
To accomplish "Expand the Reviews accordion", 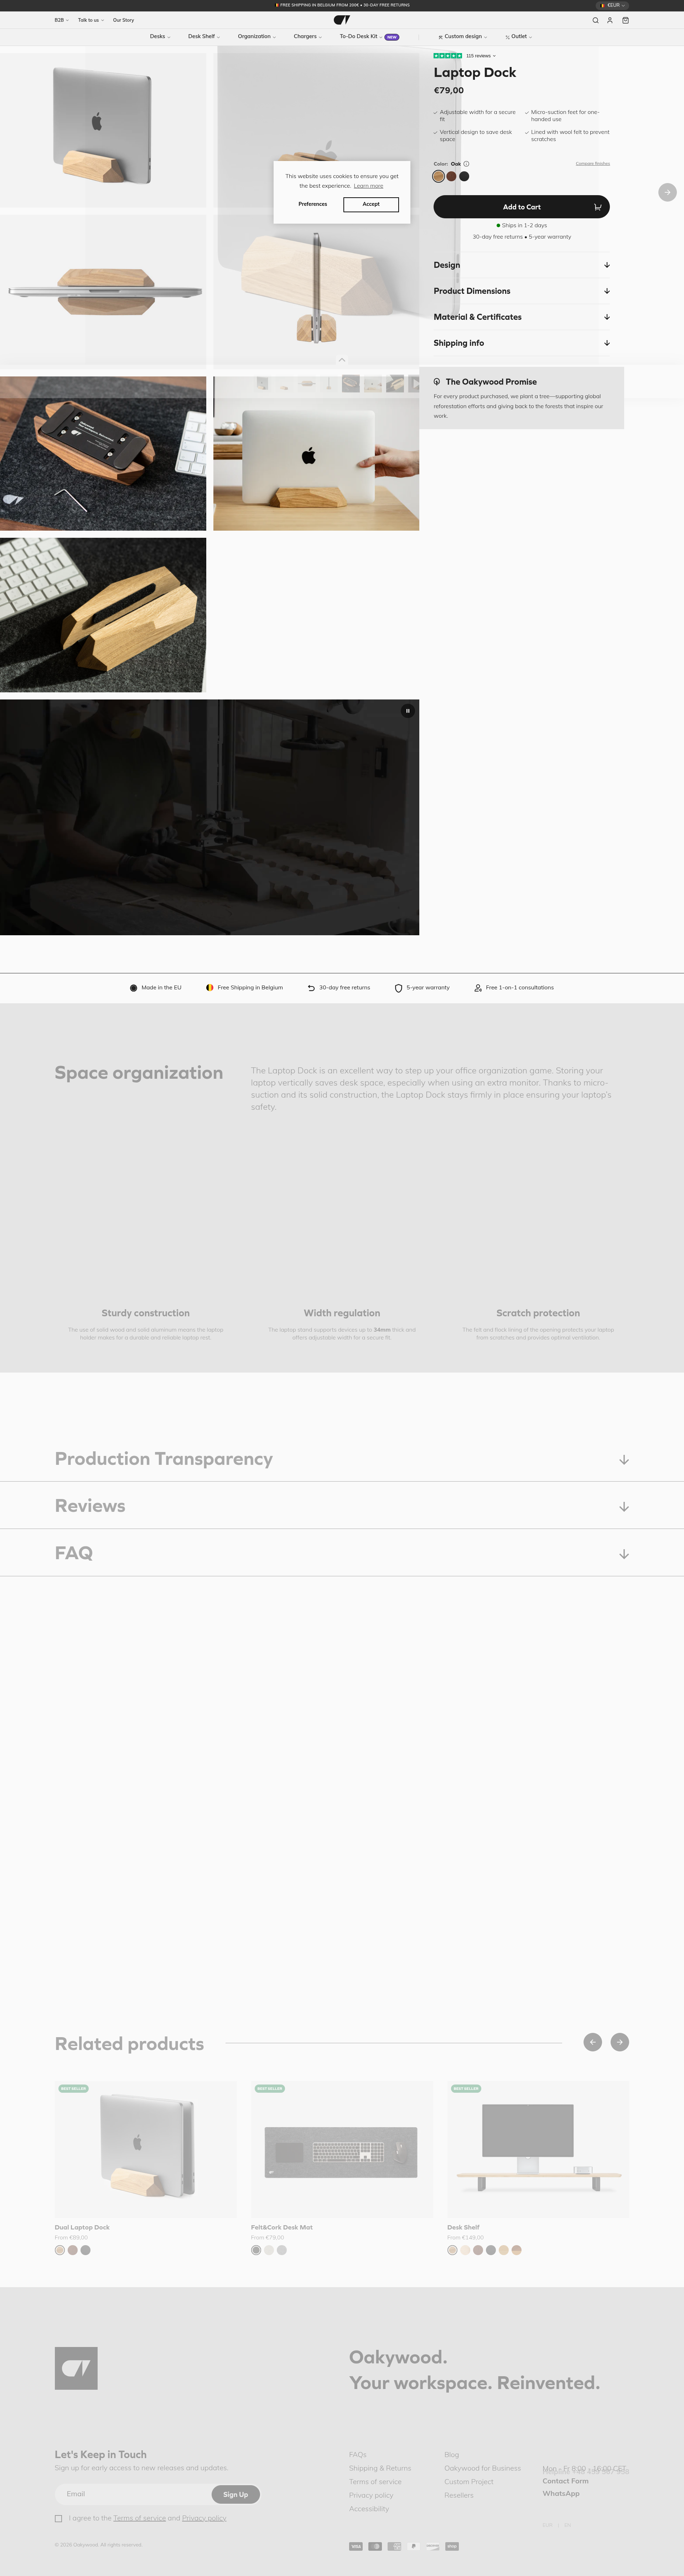I will 342,1506.
